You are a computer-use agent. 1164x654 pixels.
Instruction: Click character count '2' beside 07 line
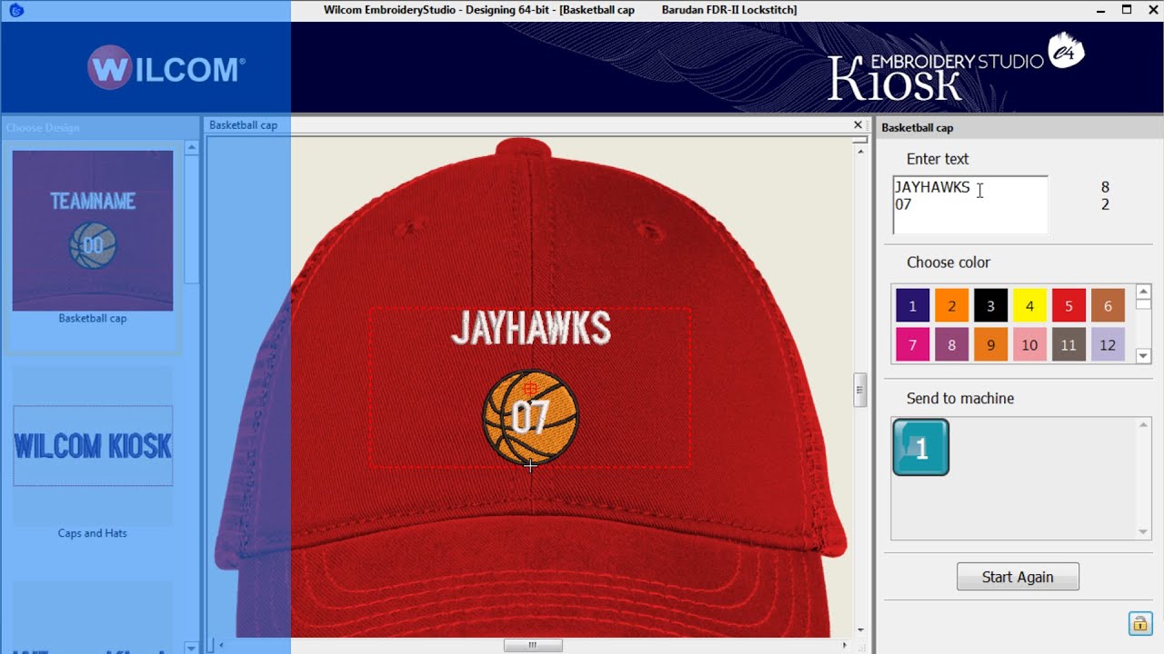[x=1106, y=204]
